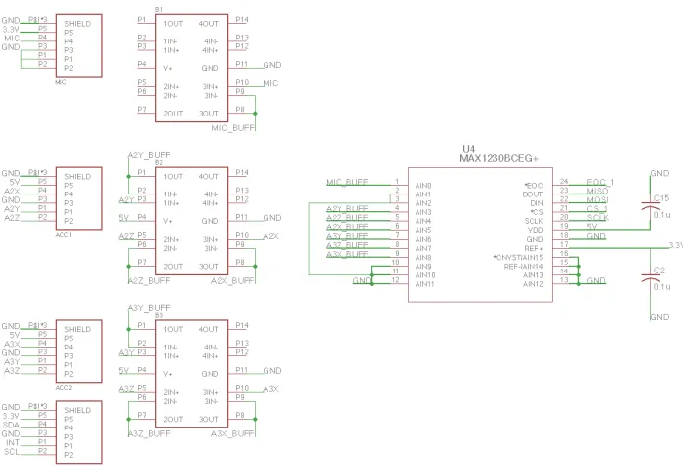683x466 pixels.
Task: Select the EOC_1 net label
Action: tap(600, 182)
